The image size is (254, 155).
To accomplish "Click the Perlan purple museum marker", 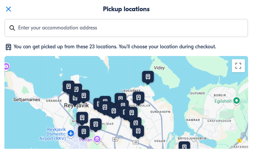I will 97,138.
